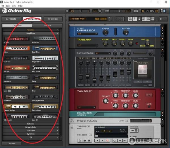Open the Edit menu
This screenshot has width=170, height=148.
pyautogui.click(x=8, y=6)
